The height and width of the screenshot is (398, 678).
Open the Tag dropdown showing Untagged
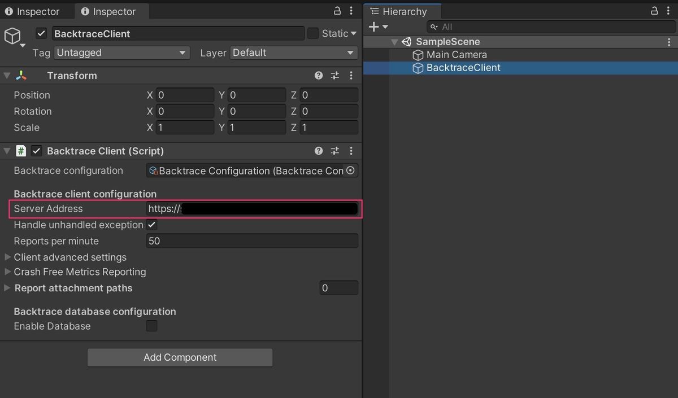click(x=121, y=53)
